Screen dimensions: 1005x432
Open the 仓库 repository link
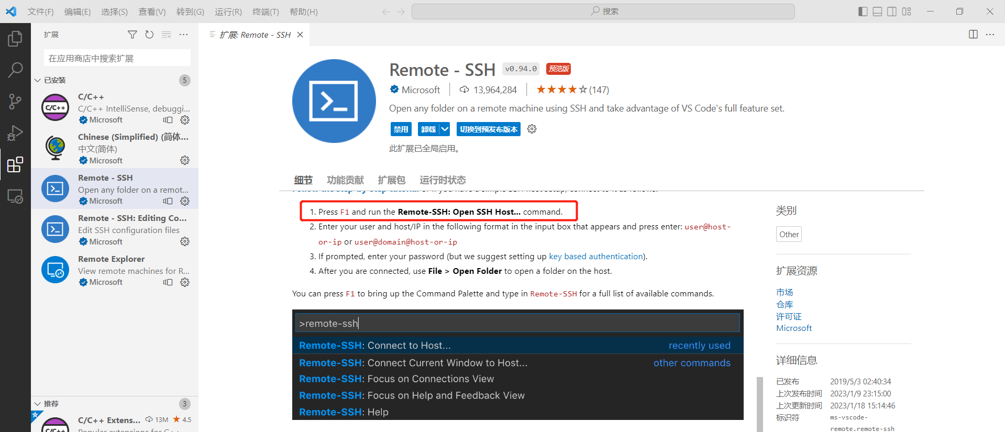pos(785,304)
